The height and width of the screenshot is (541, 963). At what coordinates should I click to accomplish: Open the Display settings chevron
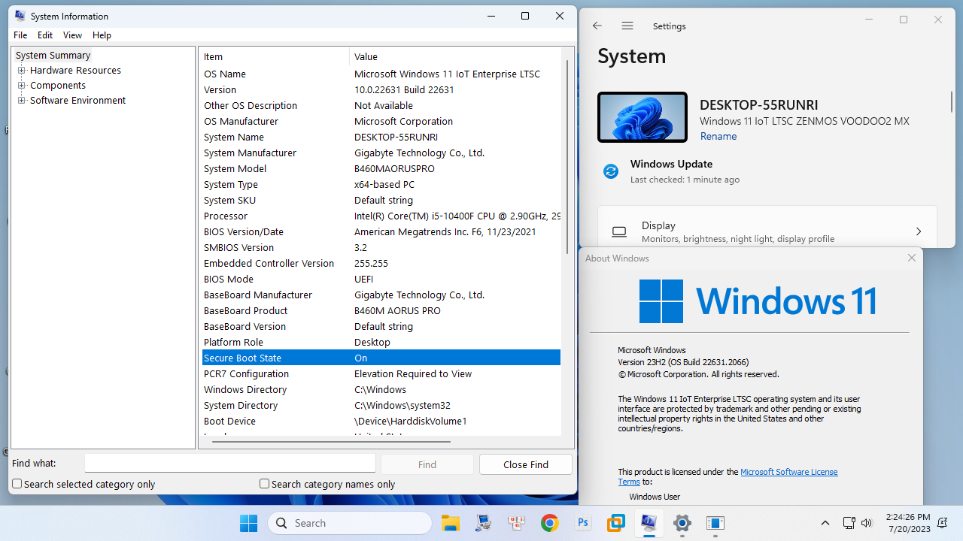(x=919, y=231)
